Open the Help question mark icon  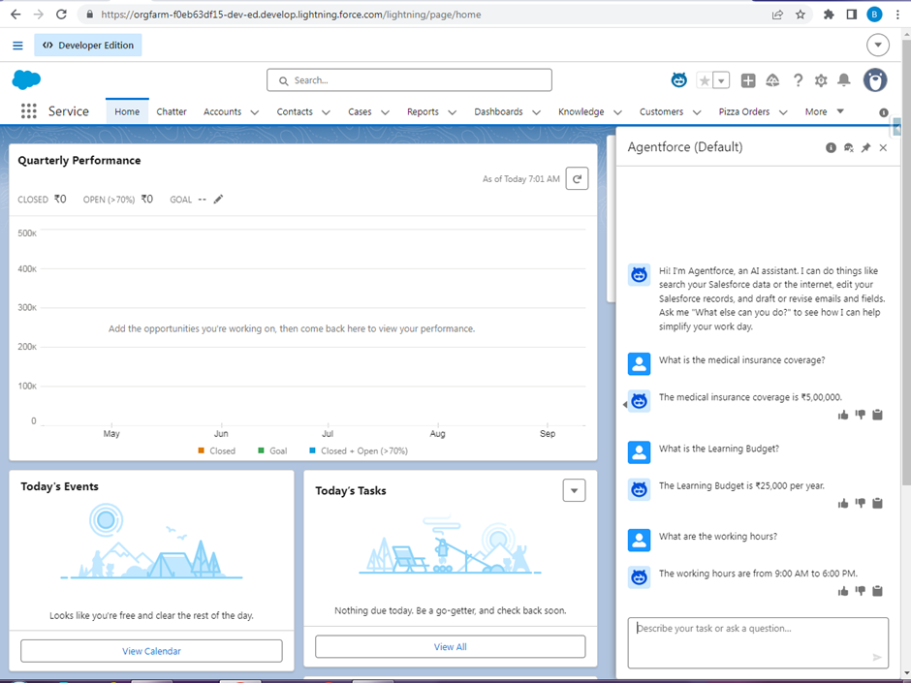(798, 80)
